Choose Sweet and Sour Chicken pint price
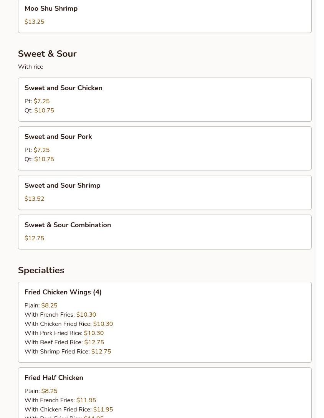Image resolution: width=324 pixels, height=418 pixels. click(41, 101)
